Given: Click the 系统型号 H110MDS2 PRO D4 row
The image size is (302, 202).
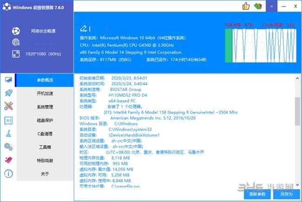Looking at the screenshot, I should coord(113,95).
